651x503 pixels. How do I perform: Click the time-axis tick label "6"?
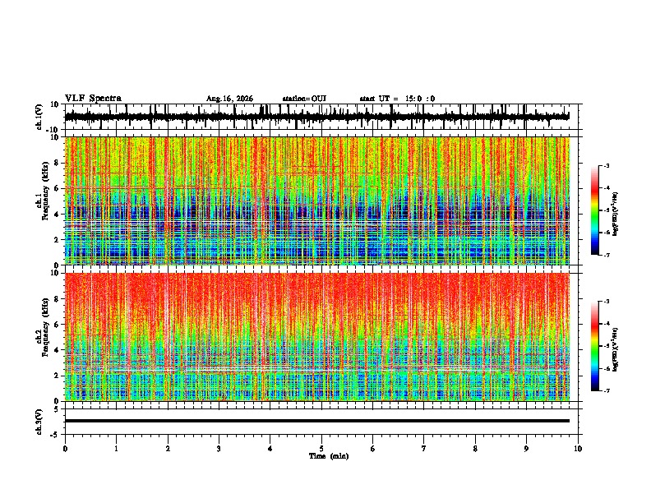[373, 449]
